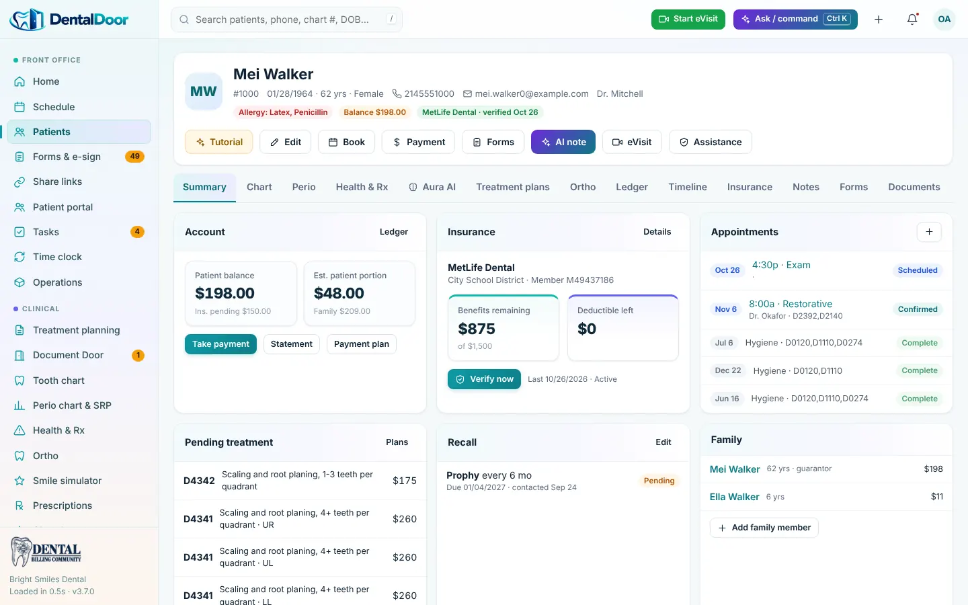
Task: Generate a Statement
Action: click(x=292, y=344)
